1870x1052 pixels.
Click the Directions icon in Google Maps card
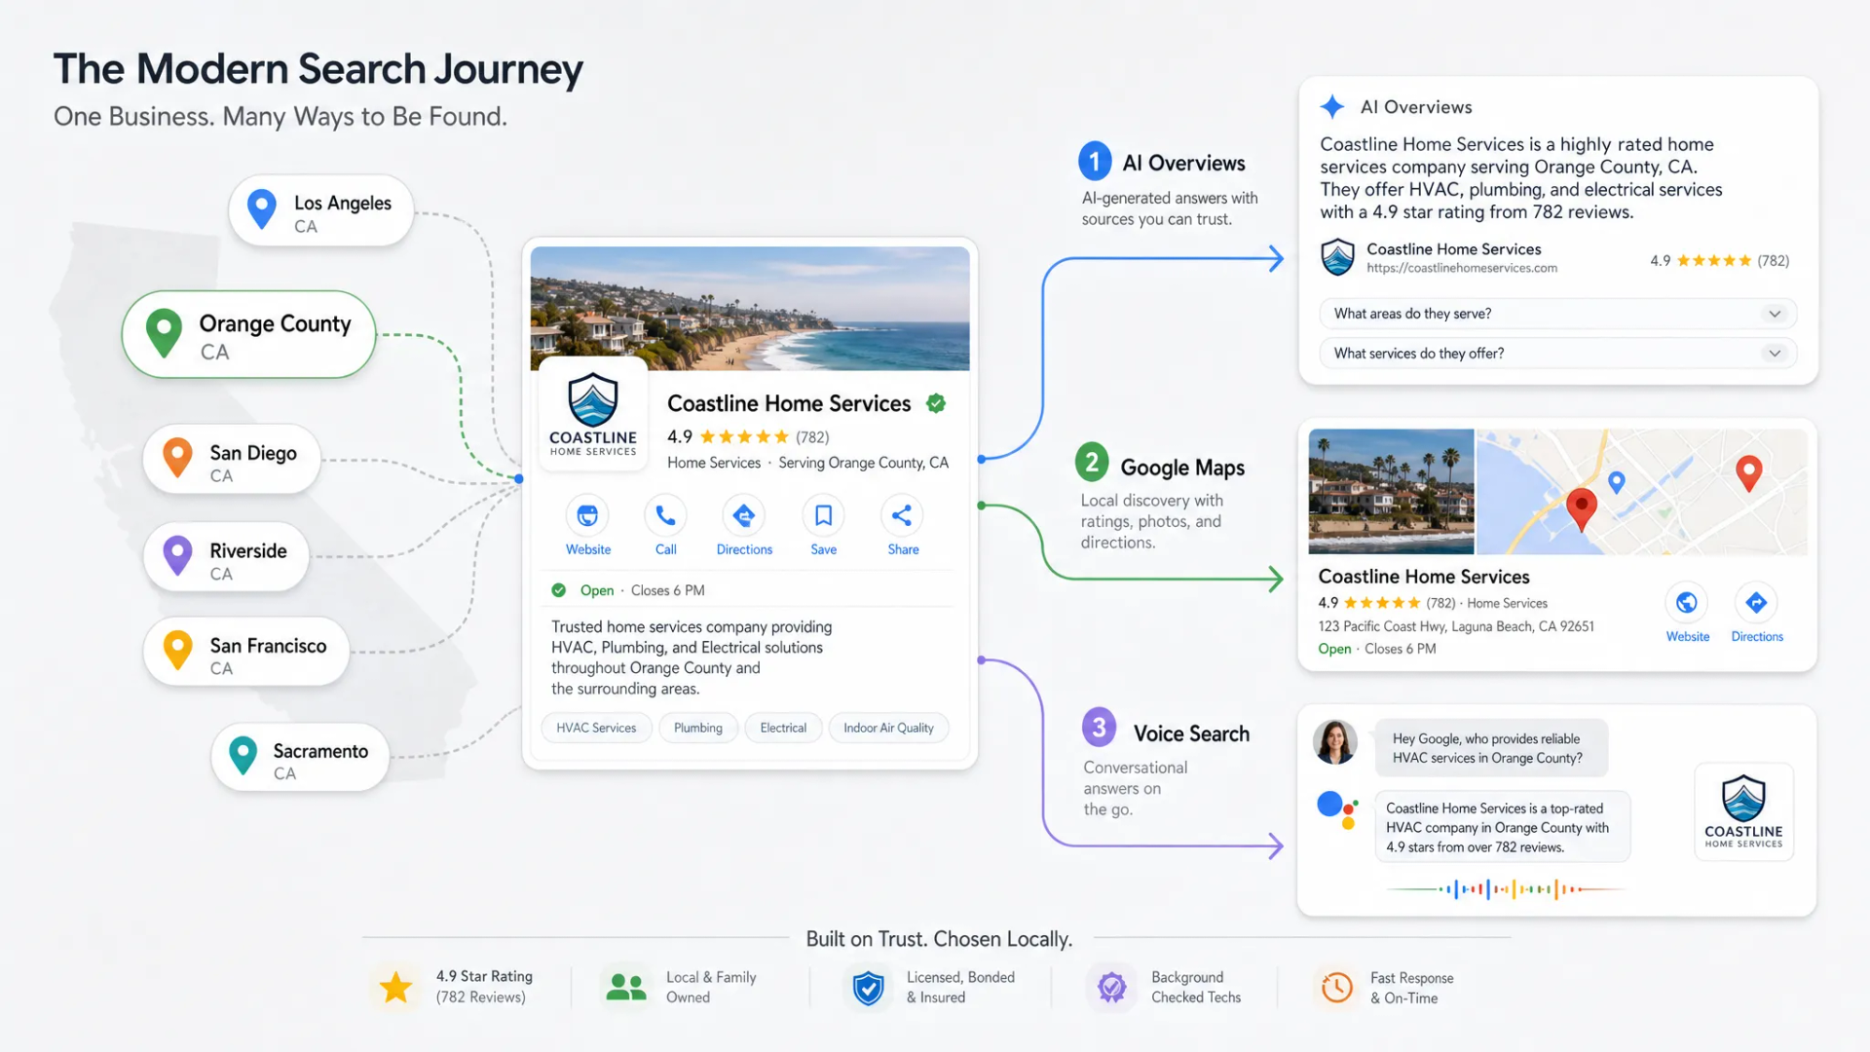coord(1756,603)
